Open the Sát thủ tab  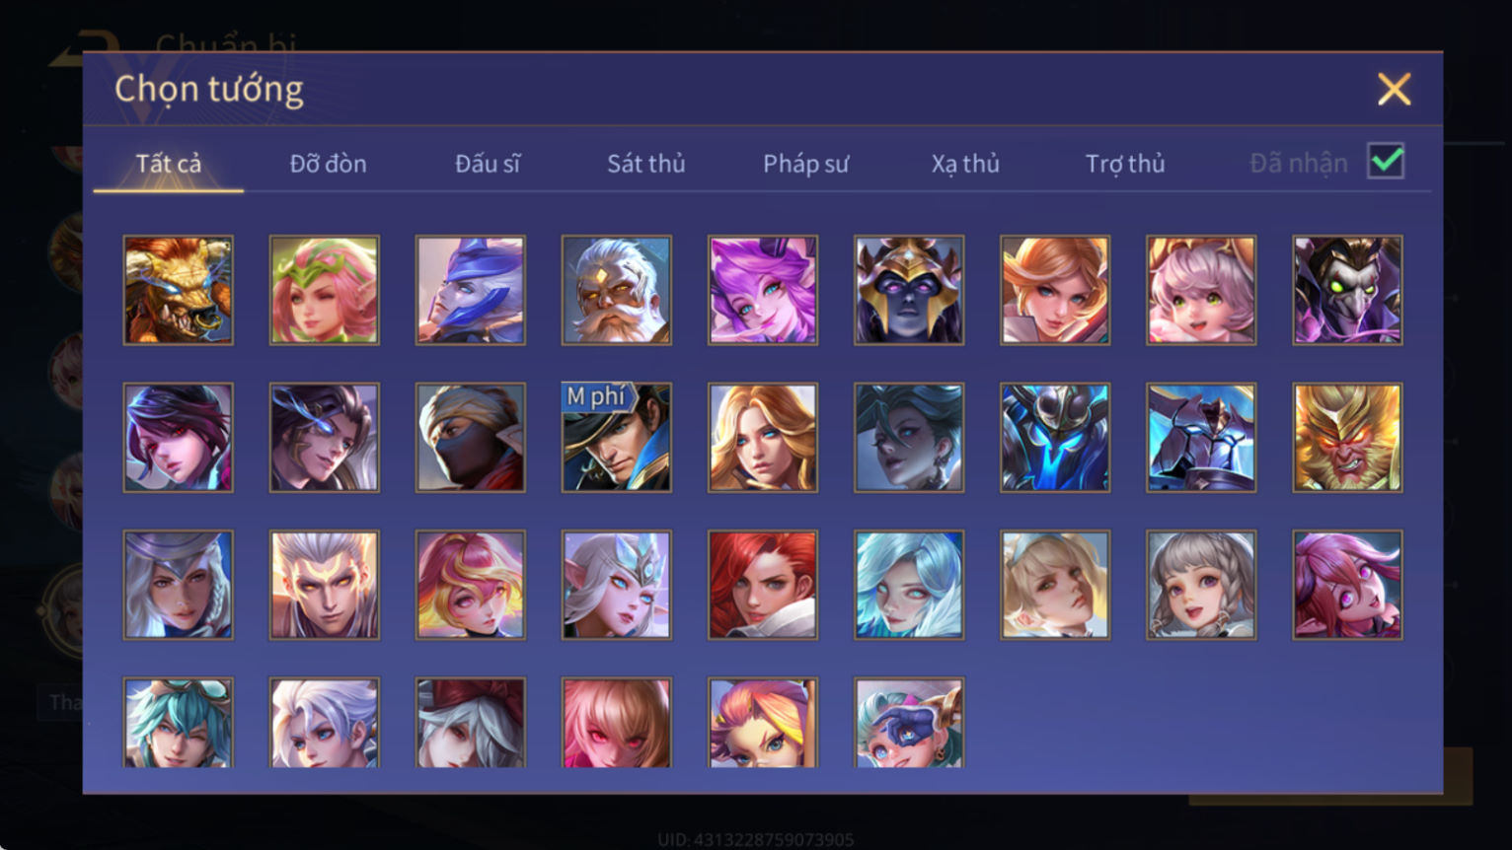click(x=646, y=164)
